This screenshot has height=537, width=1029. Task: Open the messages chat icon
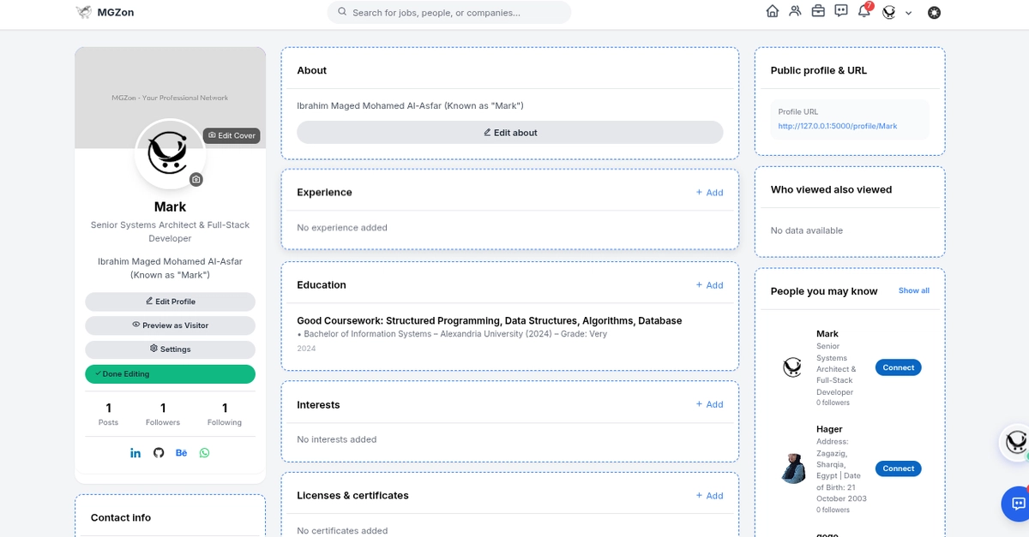(x=841, y=12)
